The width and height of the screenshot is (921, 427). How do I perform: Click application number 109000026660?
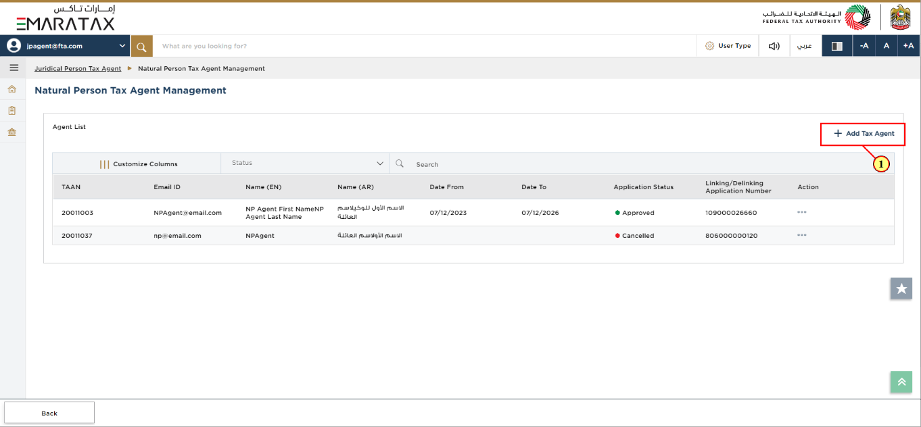click(x=731, y=213)
